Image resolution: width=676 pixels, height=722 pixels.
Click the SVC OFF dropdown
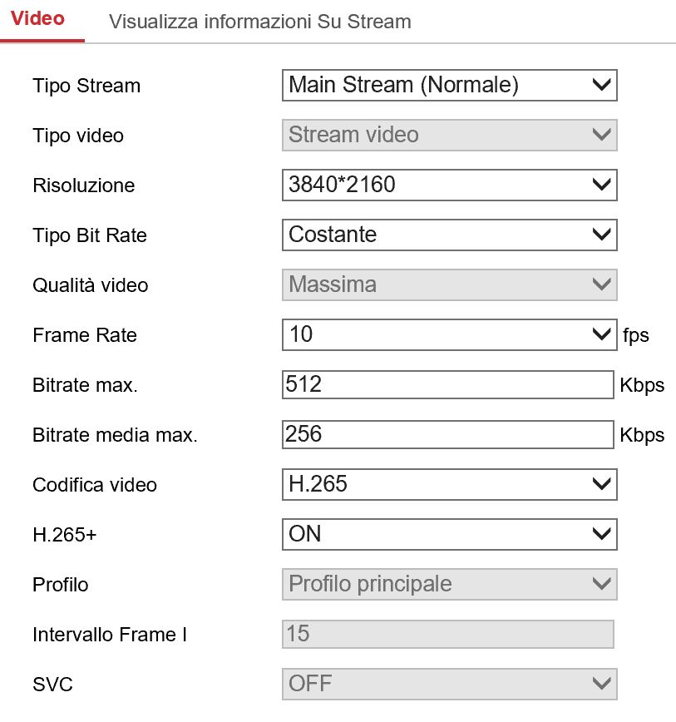pyautogui.click(x=449, y=684)
